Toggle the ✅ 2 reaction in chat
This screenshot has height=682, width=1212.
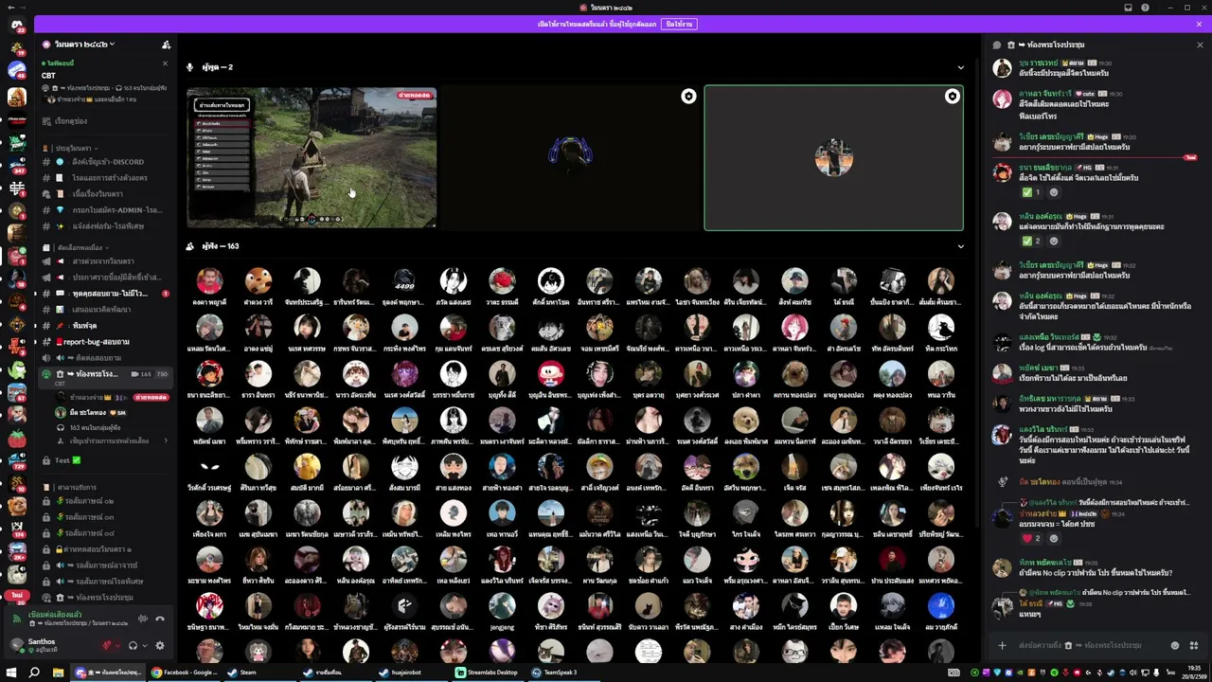[1031, 241]
